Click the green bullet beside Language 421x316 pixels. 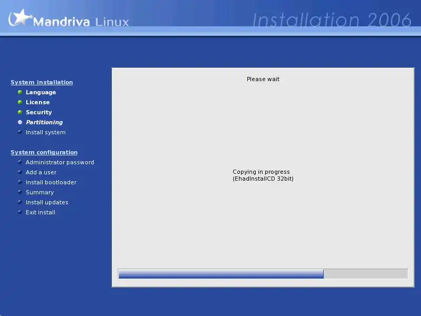[20, 92]
